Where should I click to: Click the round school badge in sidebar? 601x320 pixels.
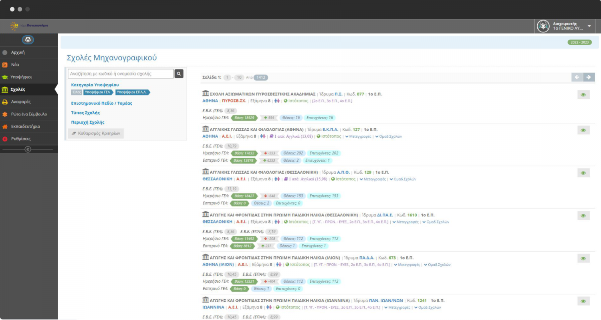click(28, 40)
